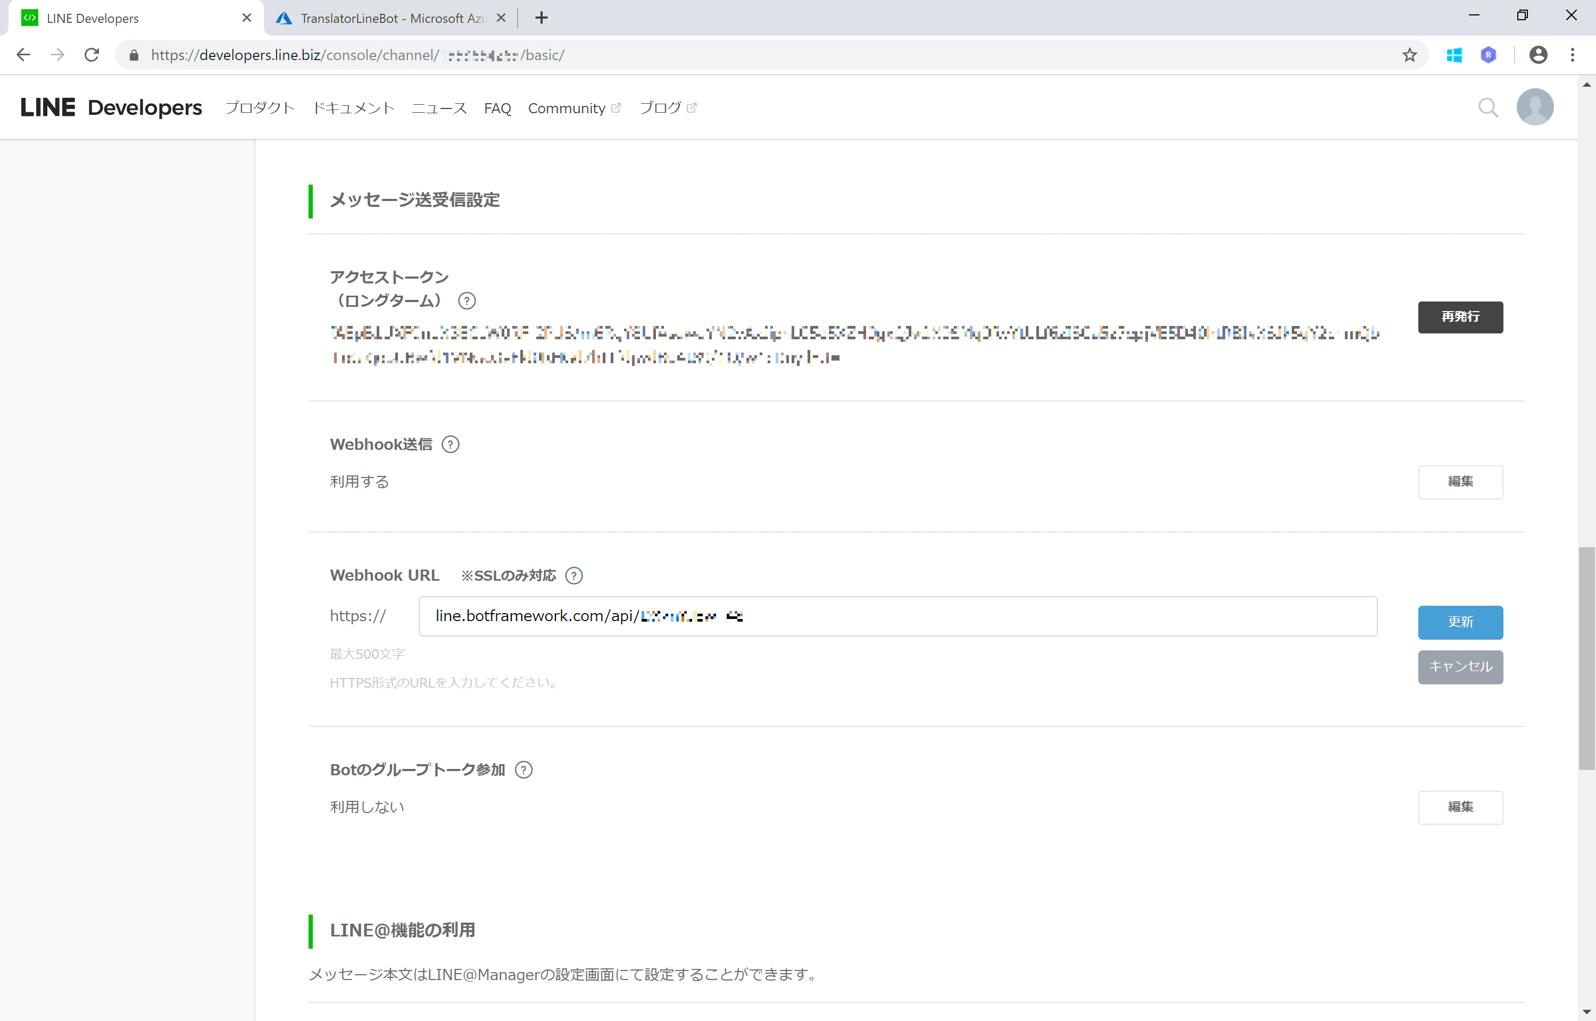Edit the Webhook送信 setting

pos(1460,482)
